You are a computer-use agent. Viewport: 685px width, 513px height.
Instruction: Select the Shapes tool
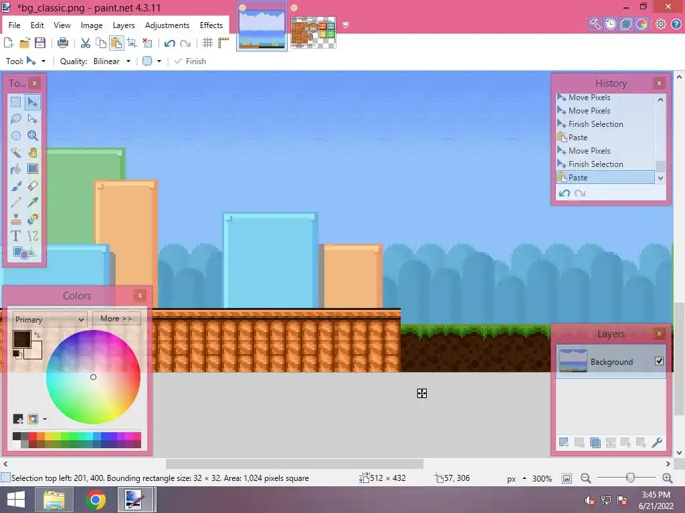point(24,252)
